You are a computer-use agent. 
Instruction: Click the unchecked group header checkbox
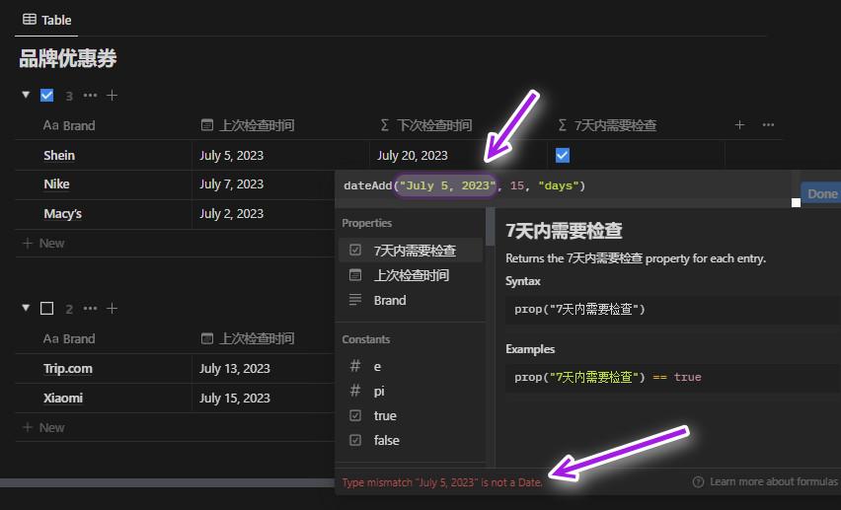pos(46,309)
